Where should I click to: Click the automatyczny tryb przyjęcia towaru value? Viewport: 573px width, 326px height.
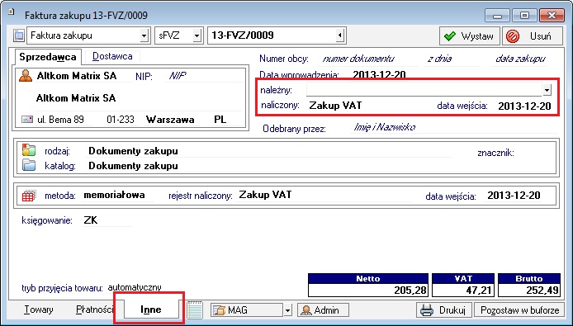point(135,288)
